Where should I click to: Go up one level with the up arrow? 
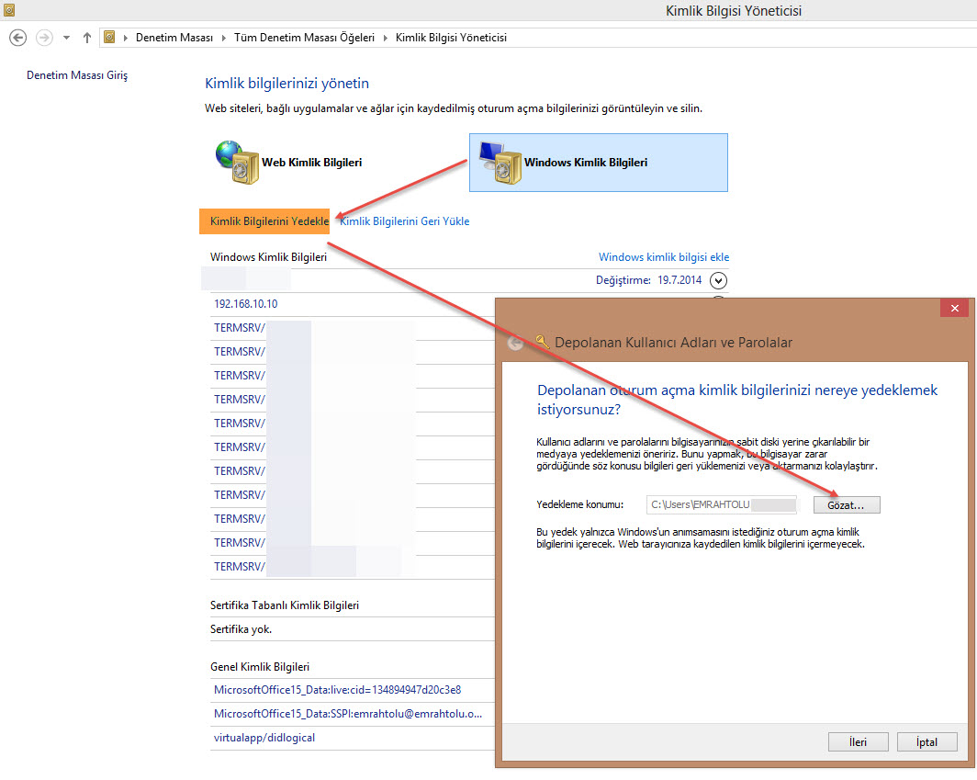click(87, 38)
